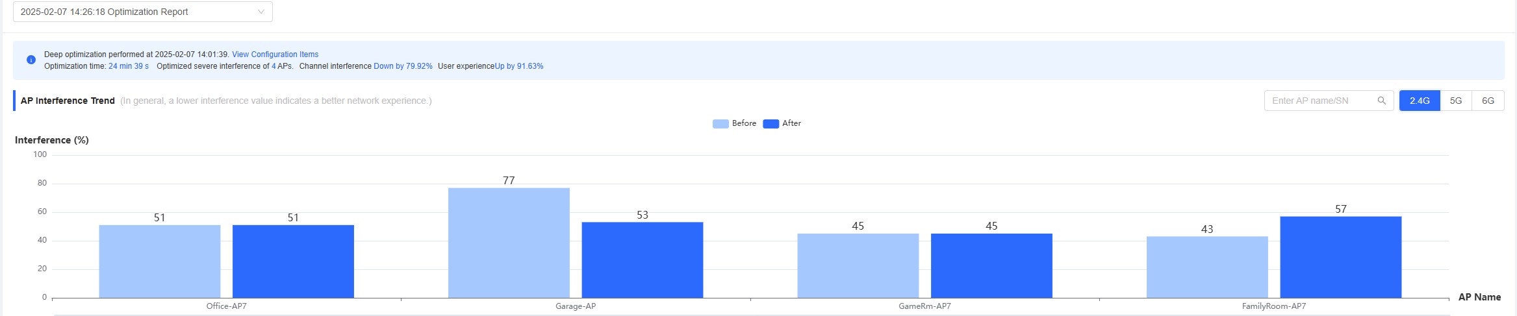Click the GameRm-AP7 After bar showing 45
This screenshot has height=316, width=1517.
pos(991,266)
